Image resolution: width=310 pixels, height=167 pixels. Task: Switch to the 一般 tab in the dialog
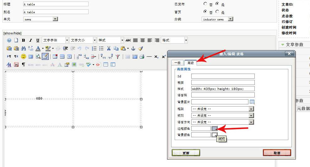pyautogui.click(x=177, y=63)
